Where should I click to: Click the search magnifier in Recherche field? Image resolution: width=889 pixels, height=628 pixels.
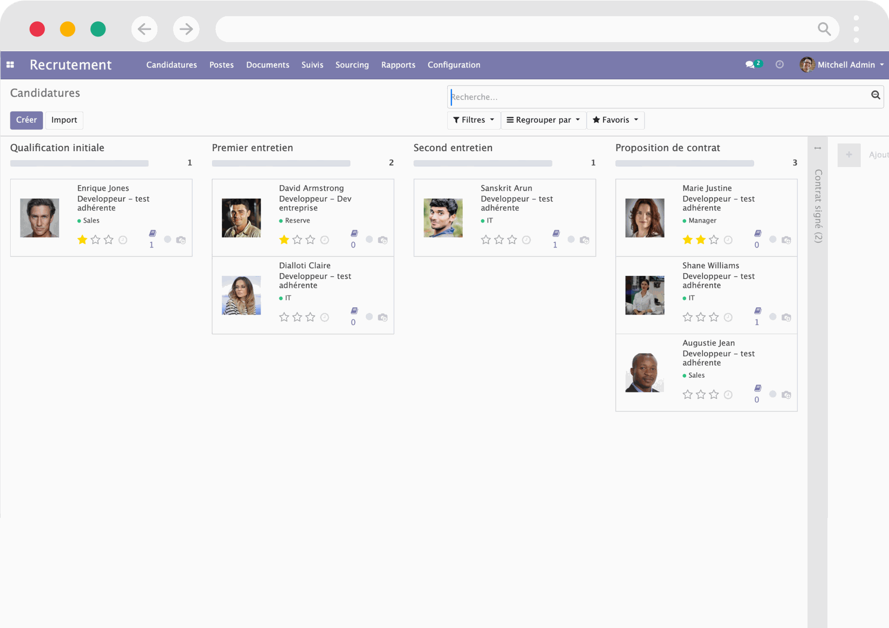pyautogui.click(x=875, y=95)
